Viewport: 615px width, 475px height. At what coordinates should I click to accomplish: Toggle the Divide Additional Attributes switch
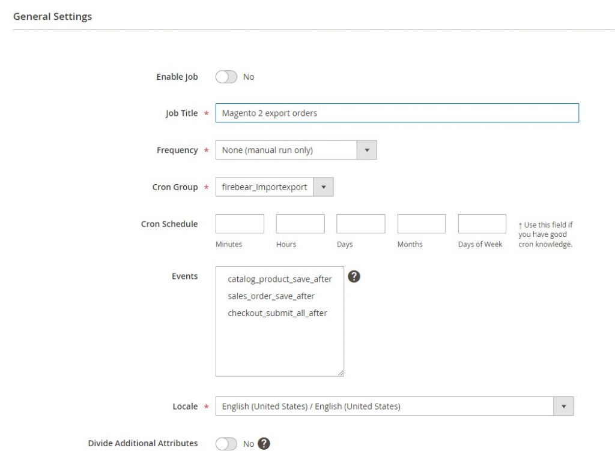[x=226, y=444]
